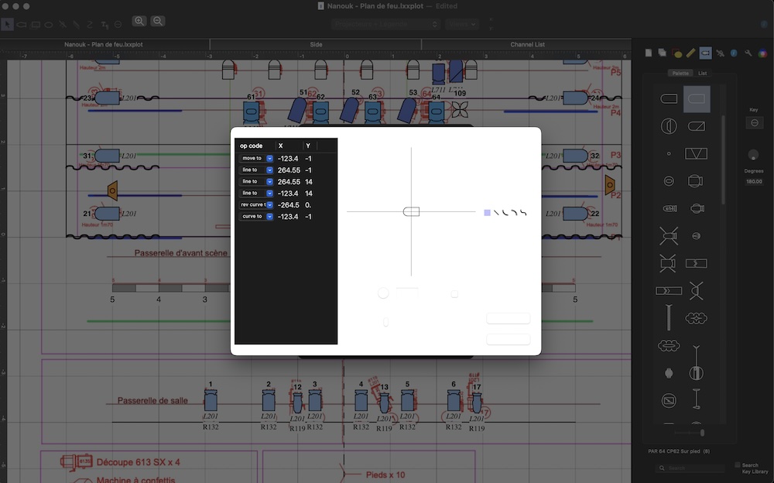The height and width of the screenshot is (483, 774).
Task: Select fixture 31 on the plot
Action: click(107, 156)
